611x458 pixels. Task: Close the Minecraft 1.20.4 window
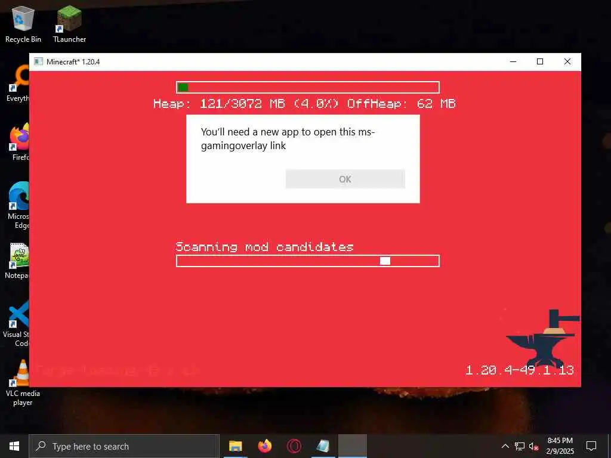[x=567, y=61]
